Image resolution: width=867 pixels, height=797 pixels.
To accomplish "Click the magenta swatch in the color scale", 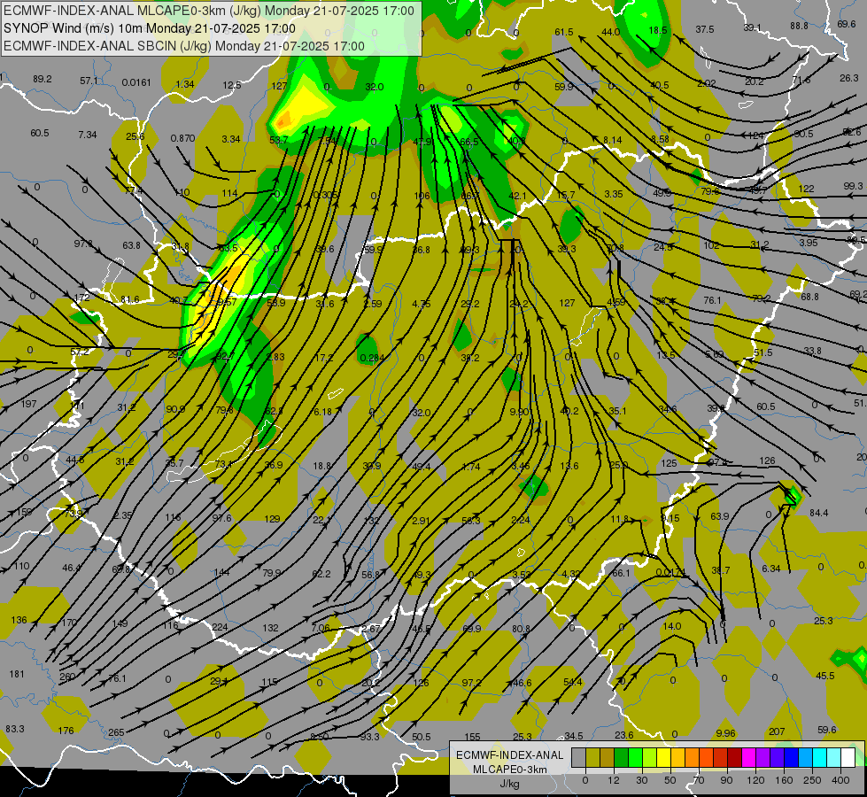I will point(748,757).
